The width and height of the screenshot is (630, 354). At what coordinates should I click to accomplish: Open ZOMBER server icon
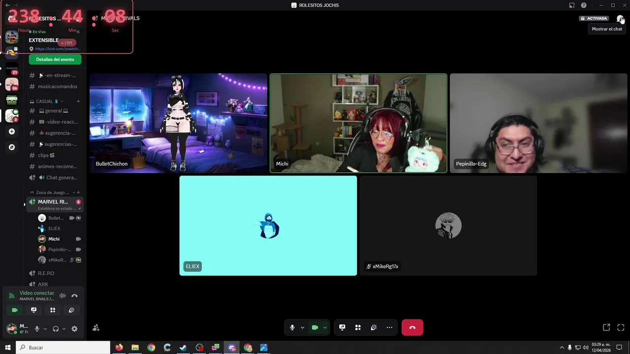12,100
